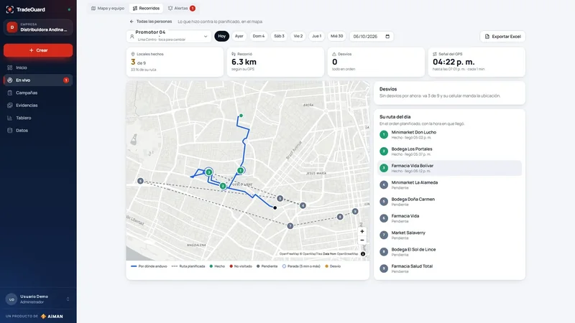Click pending map marker 4
This screenshot has width=575, height=323.
click(303, 205)
